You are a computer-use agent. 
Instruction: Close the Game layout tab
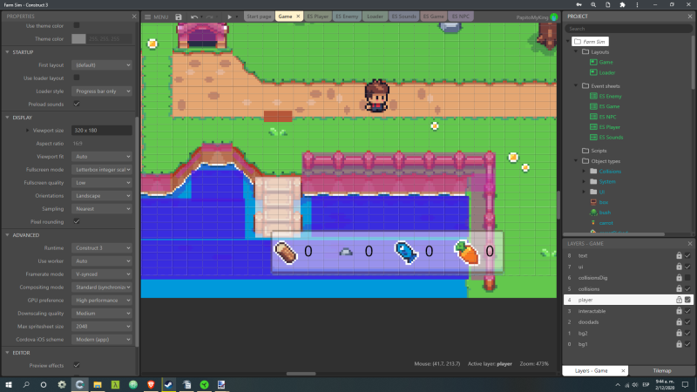(298, 17)
